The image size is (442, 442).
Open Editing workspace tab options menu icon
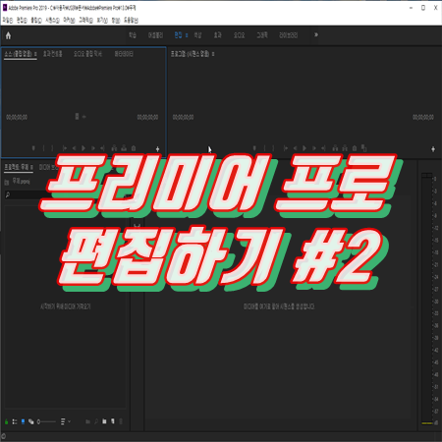(187, 35)
